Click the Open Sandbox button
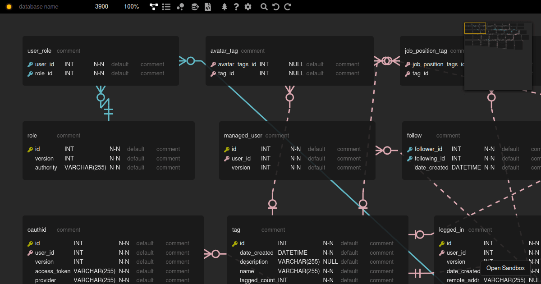The height and width of the screenshot is (284, 541). click(x=505, y=268)
